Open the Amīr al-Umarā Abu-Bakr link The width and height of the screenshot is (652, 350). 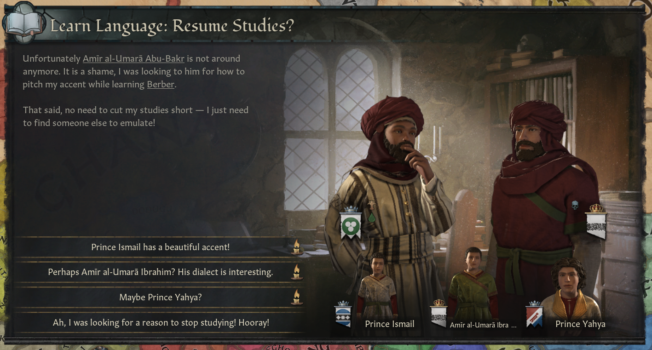coord(133,58)
